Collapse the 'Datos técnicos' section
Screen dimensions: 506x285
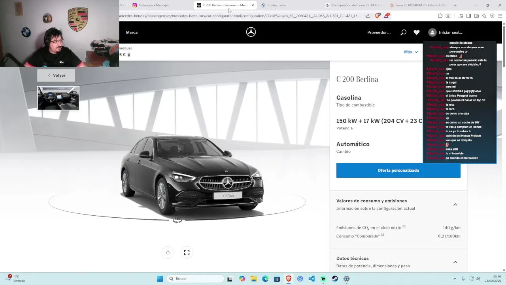(x=455, y=262)
